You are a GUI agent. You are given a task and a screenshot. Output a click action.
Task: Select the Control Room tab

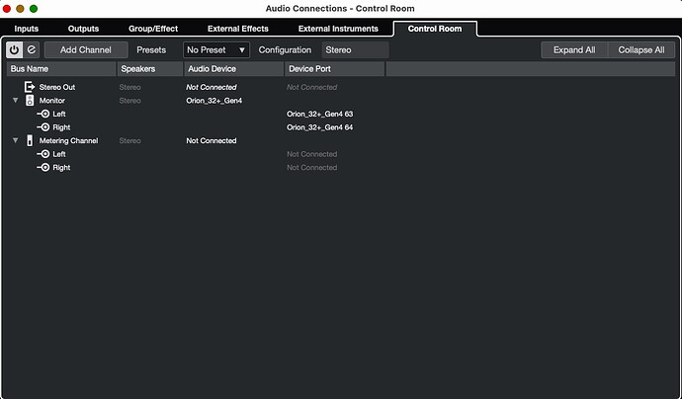pyautogui.click(x=435, y=29)
